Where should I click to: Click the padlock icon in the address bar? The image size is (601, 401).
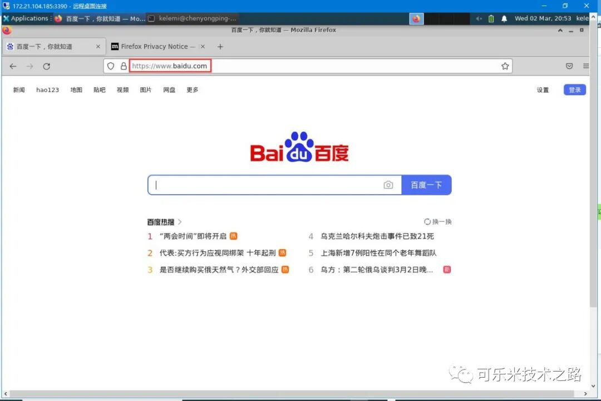124,66
